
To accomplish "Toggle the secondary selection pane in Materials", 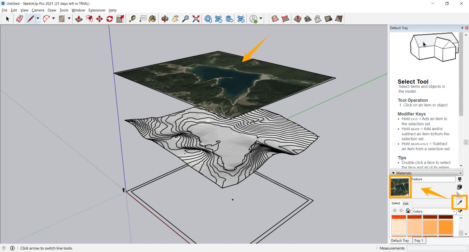I will pyautogui.click(x=460, y=180).
